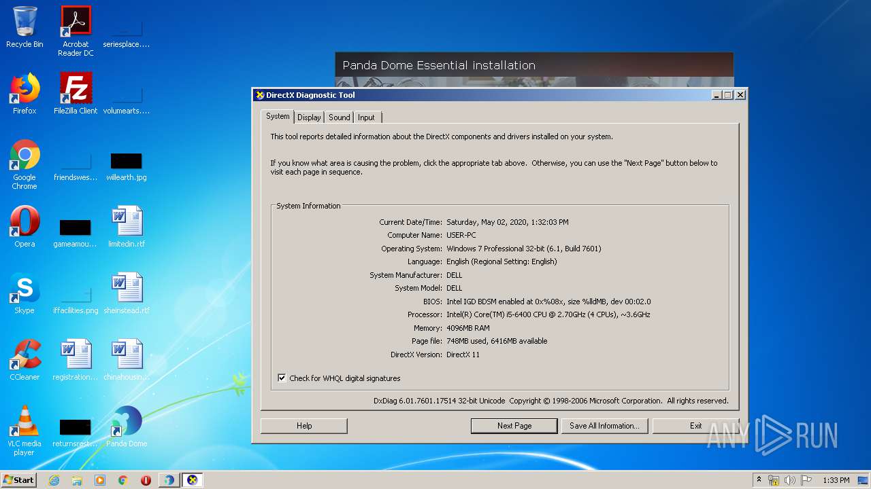
Task: Select the friendswes desktop file
Action: point(76,167)
